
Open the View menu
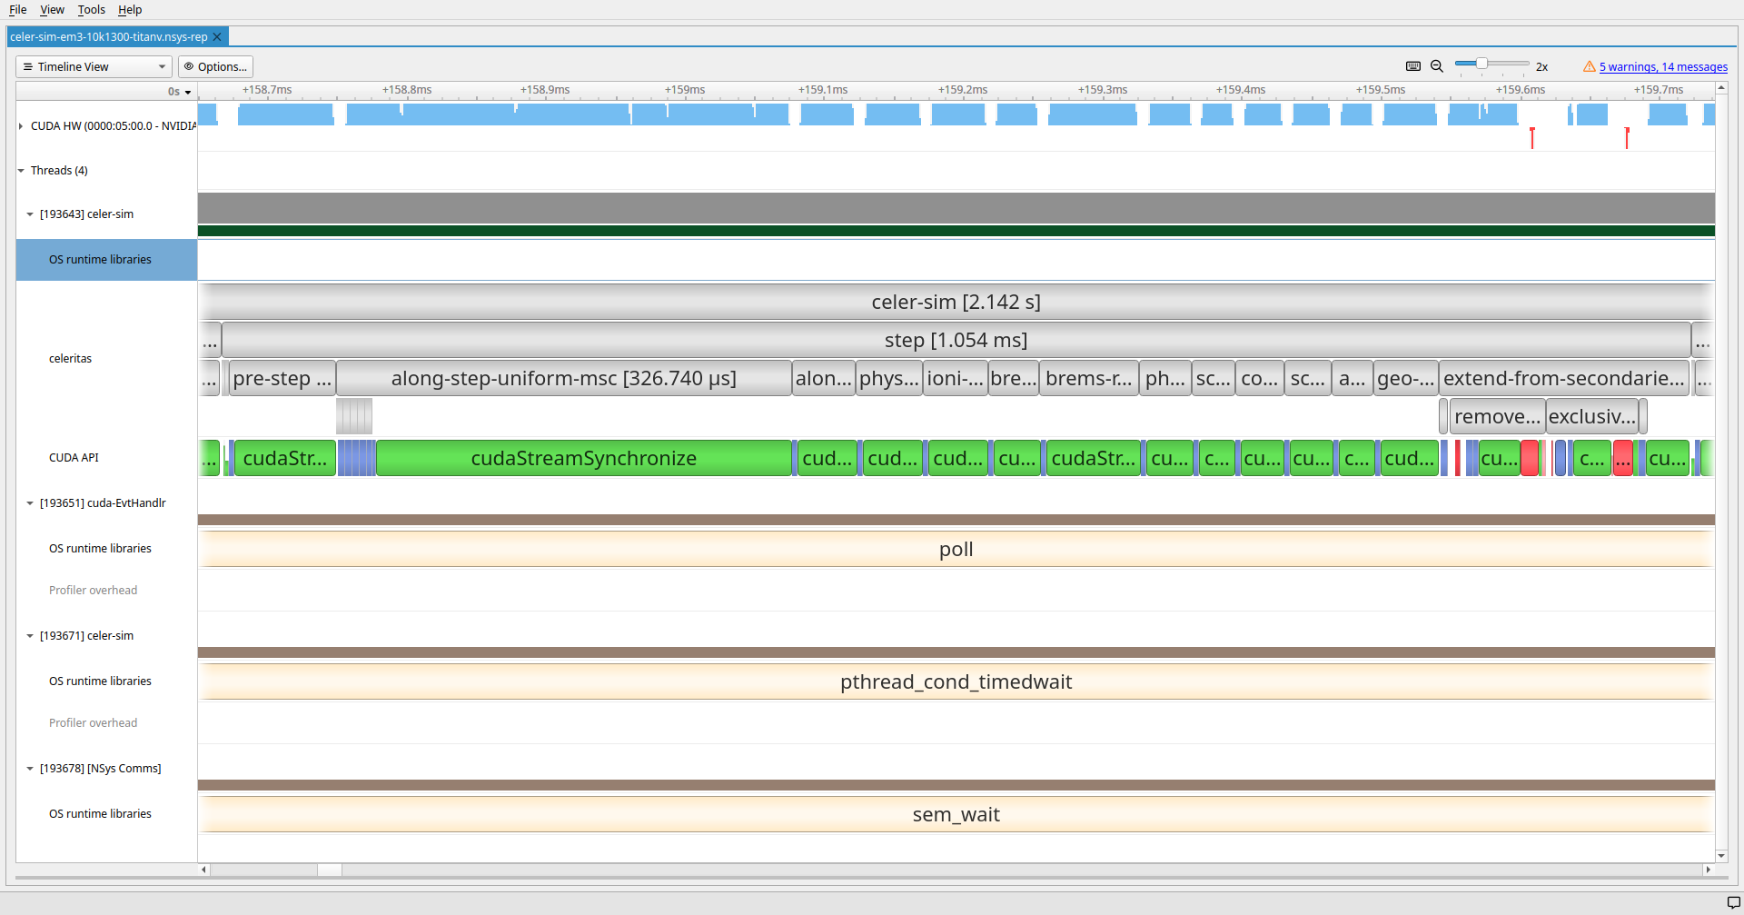click(52, 10)
